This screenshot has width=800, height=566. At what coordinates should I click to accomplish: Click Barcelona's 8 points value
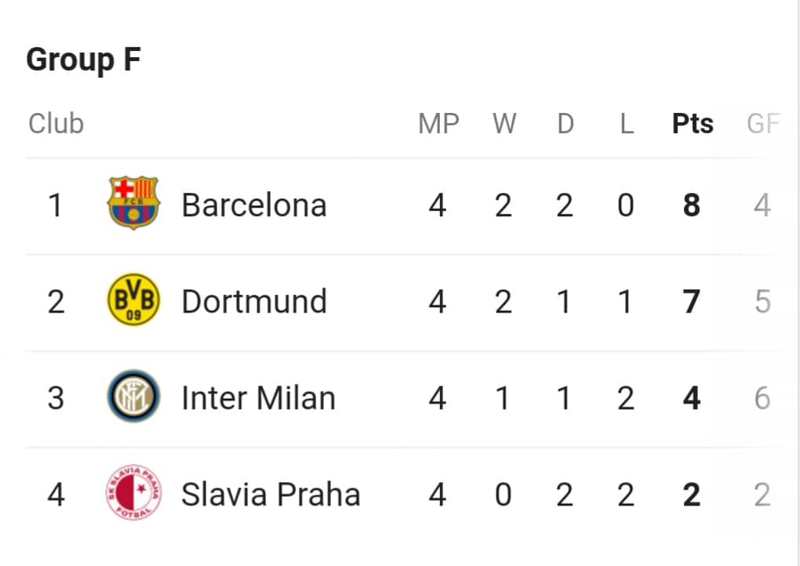click(x=692, y=205)
